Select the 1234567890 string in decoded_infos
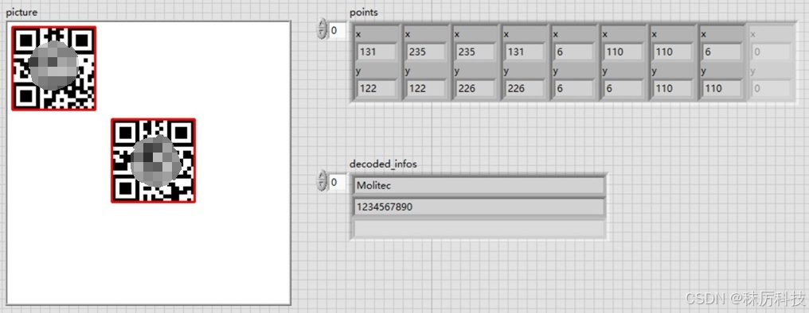Screen dimensions: 809x313 (479, 207)
